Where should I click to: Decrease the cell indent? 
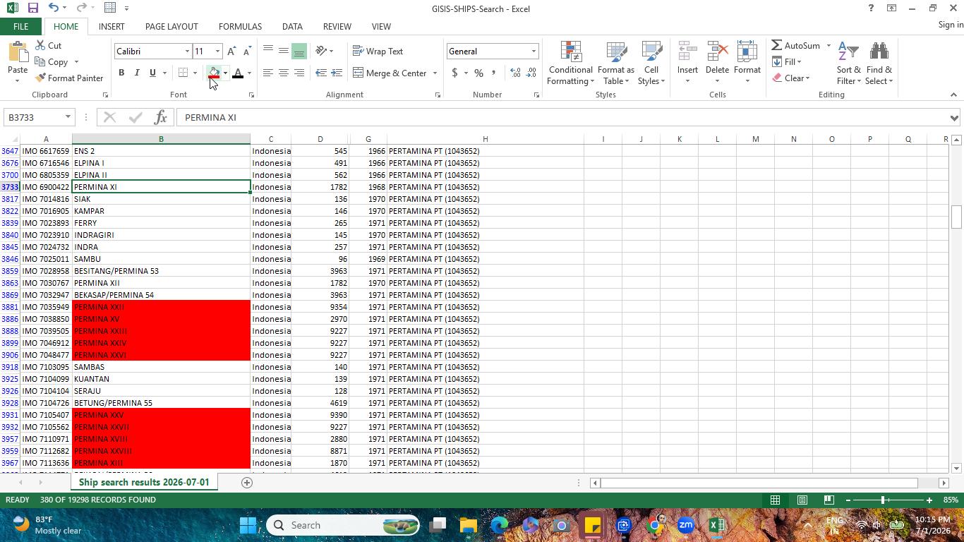(x=321, y=73)
